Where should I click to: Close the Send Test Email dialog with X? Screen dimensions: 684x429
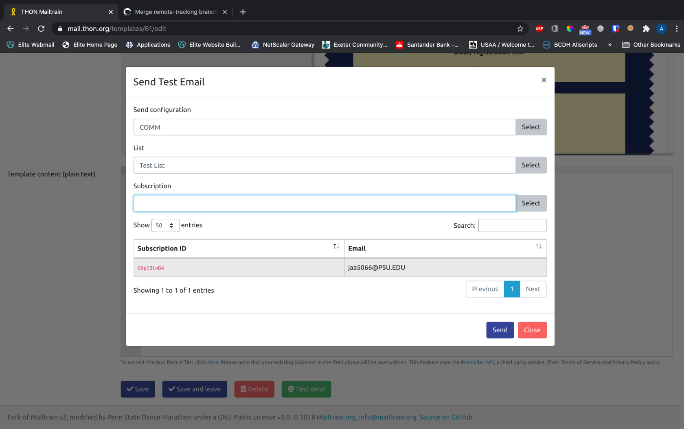click(544, 80)
